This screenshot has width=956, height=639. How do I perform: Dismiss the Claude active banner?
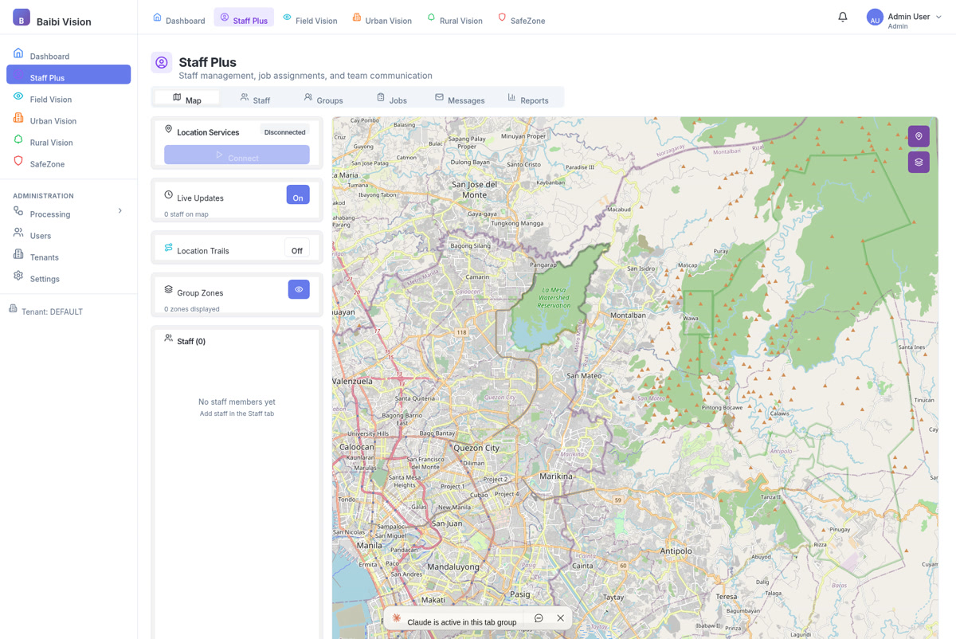coord(560,617)
